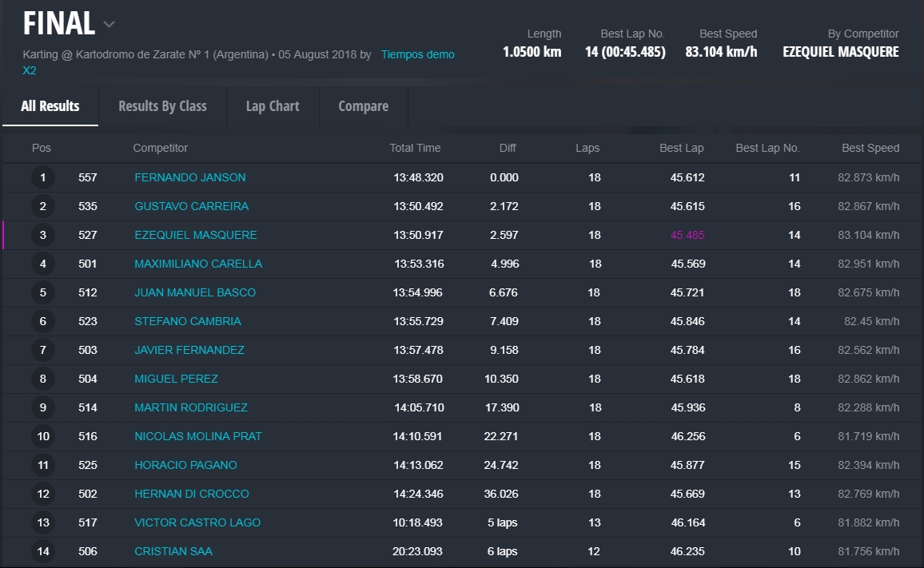Click the purple best lap 45.485
The image size is (924, 568).
[687, 235]
